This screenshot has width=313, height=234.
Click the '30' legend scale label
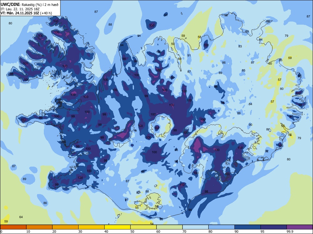[80, 232]
